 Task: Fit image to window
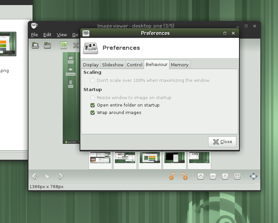237,176
